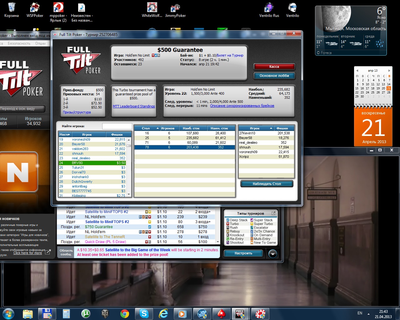Open Windows Explorer from the taskbar
400x320 pixels.
[x=28, y=313]
